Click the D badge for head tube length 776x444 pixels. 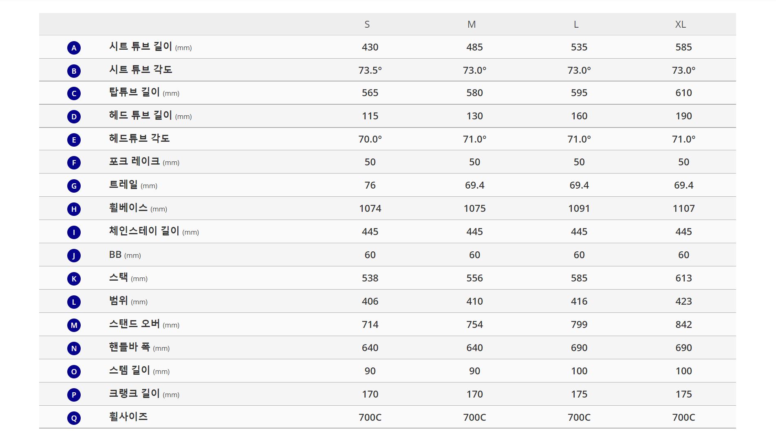pos(74,116)
